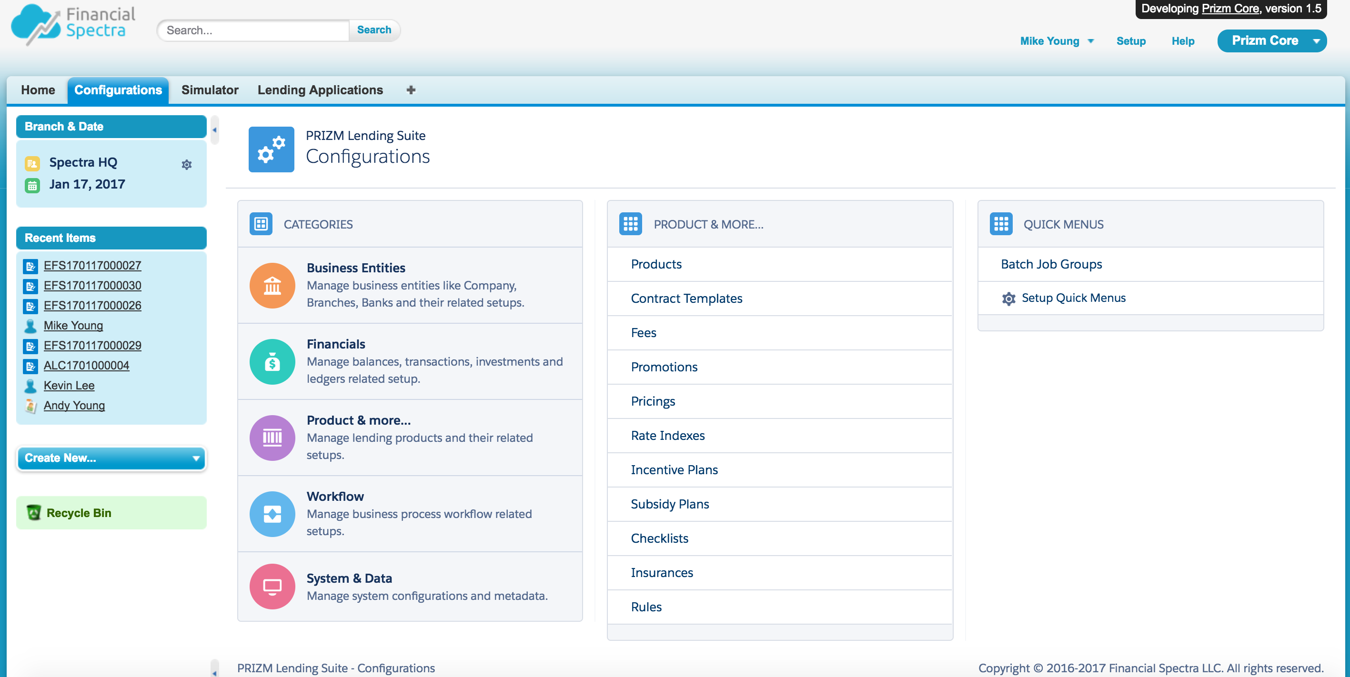The height and width of the screenshot is (677, 1350).
Task: Open Batch Job Groups quick menu
Action: coord(1051,264)
